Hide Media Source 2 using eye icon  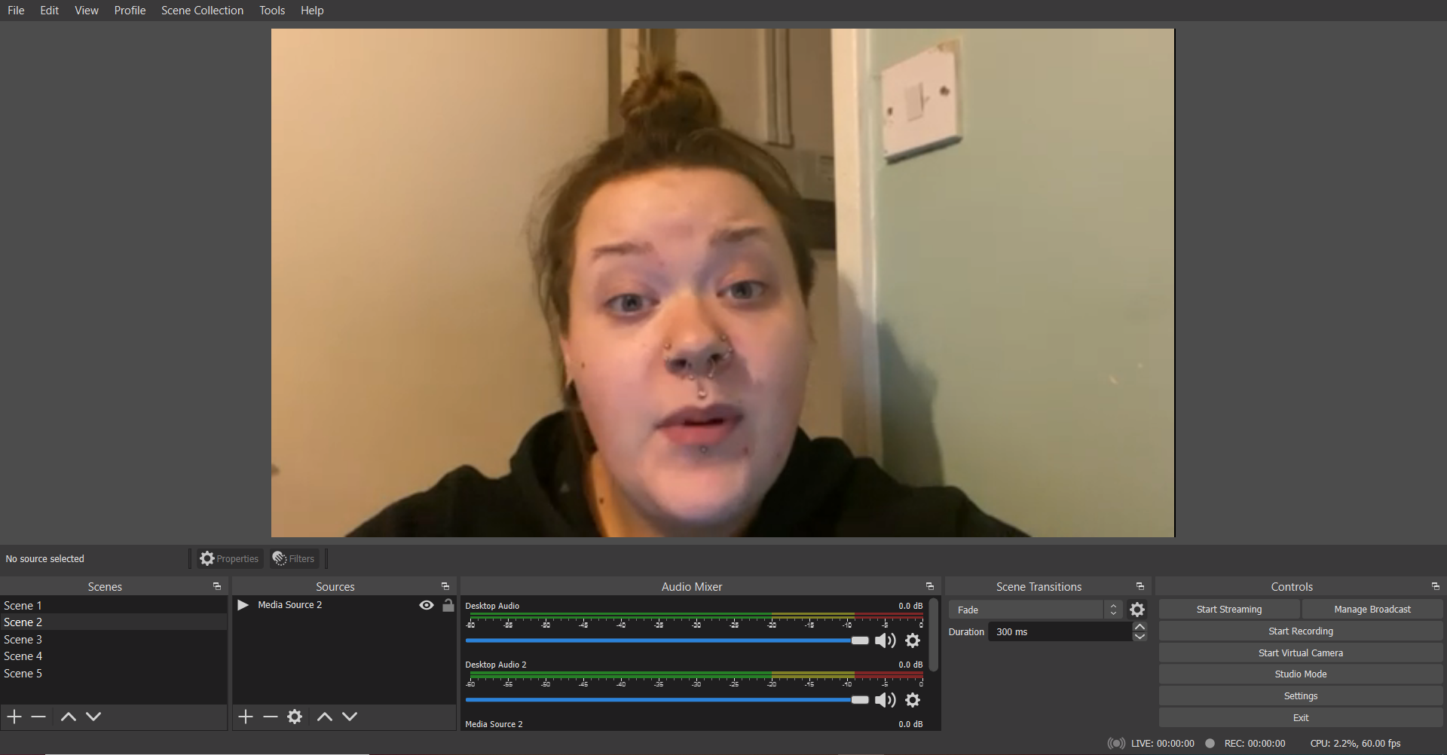pos(427,605)
